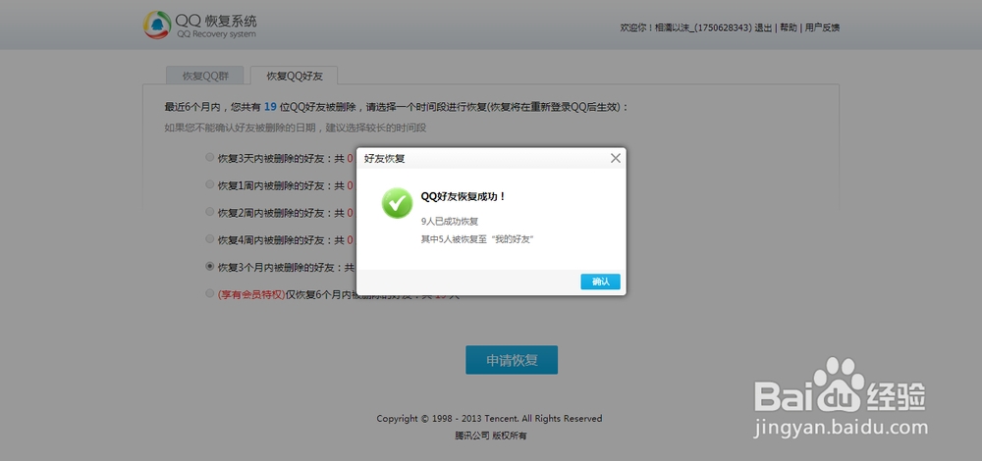The height and width of the screenshot is (461, 982).
Task: Pick 恢复2周内被删除的好友 radio option
Action: 210,212
